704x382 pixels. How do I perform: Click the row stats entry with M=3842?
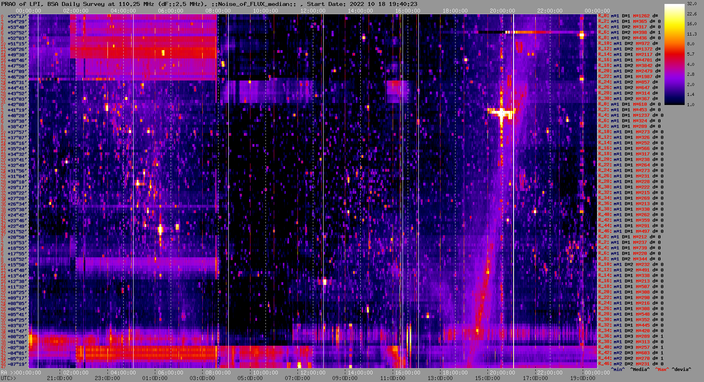(629, 66)
